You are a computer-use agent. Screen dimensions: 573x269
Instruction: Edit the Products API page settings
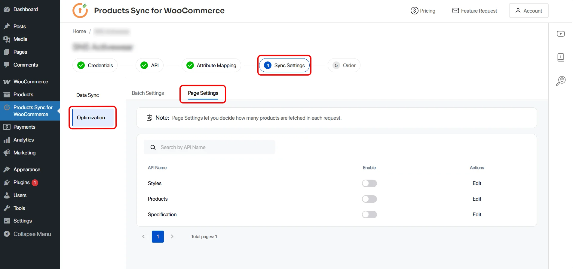tap(477, 199)
